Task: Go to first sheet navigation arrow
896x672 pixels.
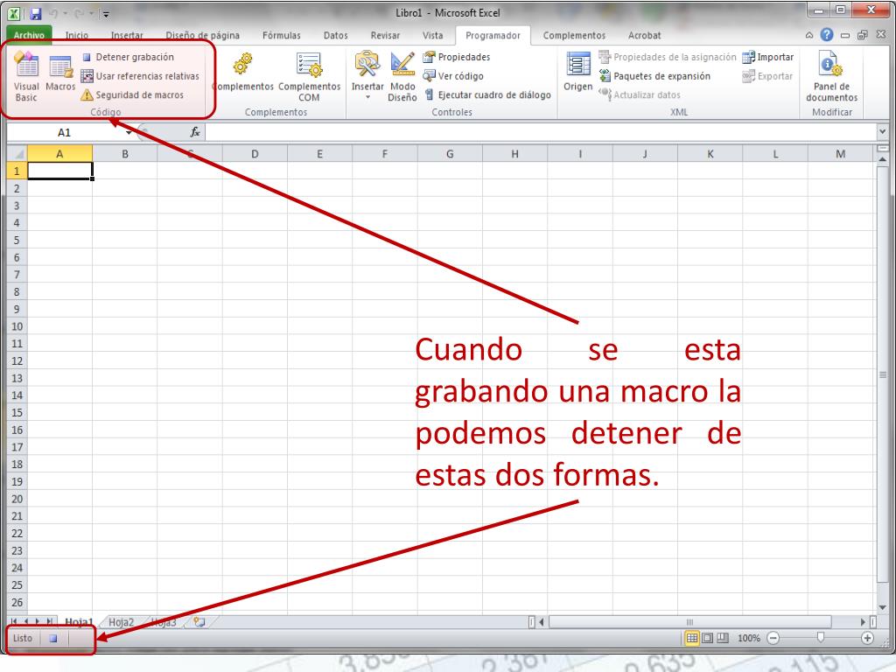Action: click(x=14, y=621)
